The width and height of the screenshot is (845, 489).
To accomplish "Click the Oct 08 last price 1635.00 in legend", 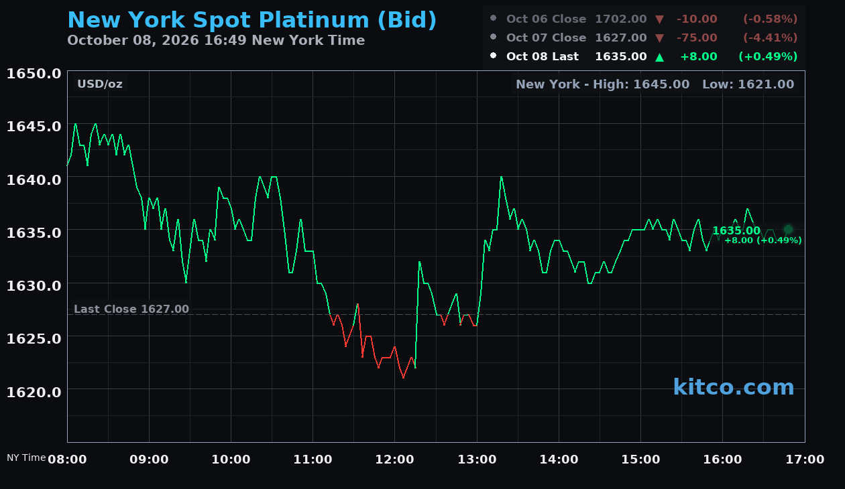I will pyautogui.click(x=621, y=57).
